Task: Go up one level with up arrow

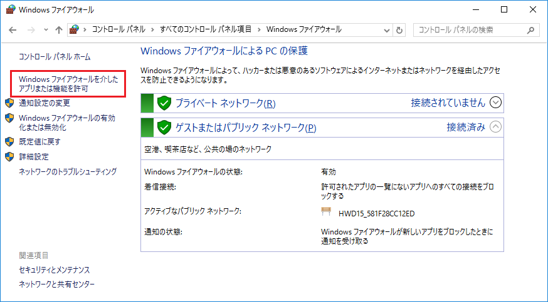Action: tap(59, 30)
